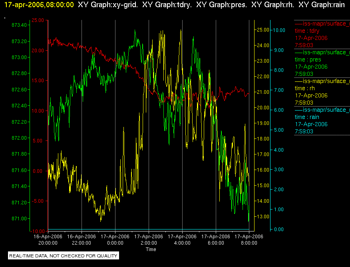Click the rain legend entry in cyan

click(x=322, y=121)
